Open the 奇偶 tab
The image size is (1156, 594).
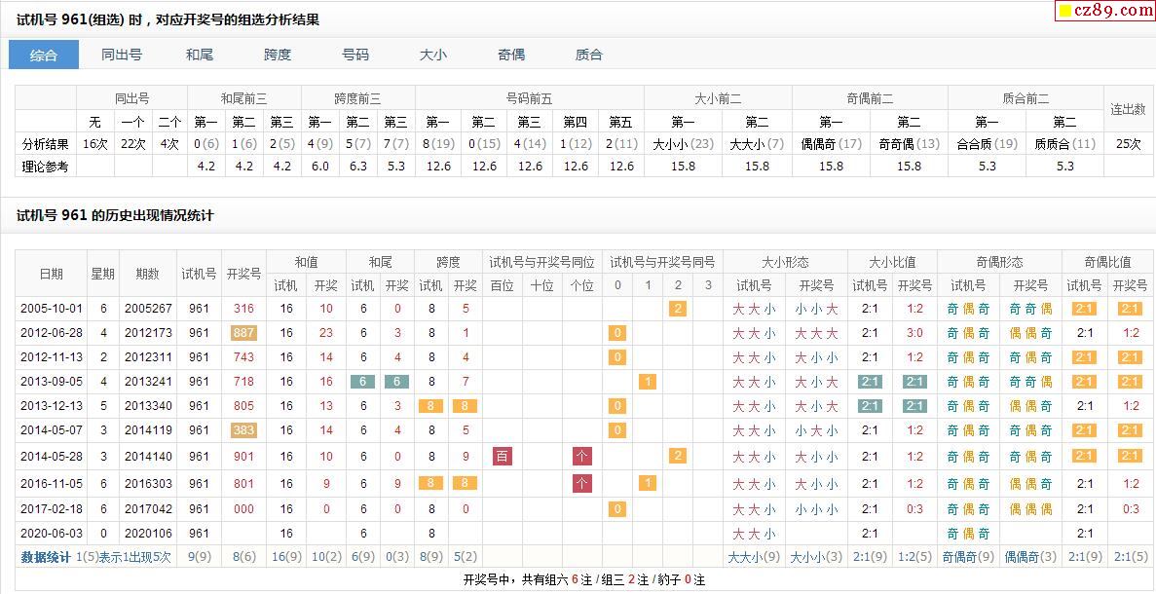click(511, 56)
